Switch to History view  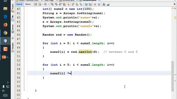(28, 4)
